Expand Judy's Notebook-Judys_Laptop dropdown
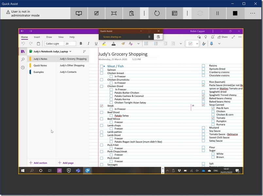 (x=70, y=51)
